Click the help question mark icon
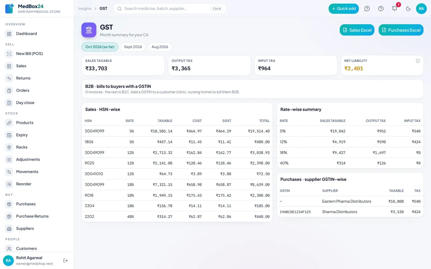The width and height of the screenshot is (431, 269). point(381,9)
